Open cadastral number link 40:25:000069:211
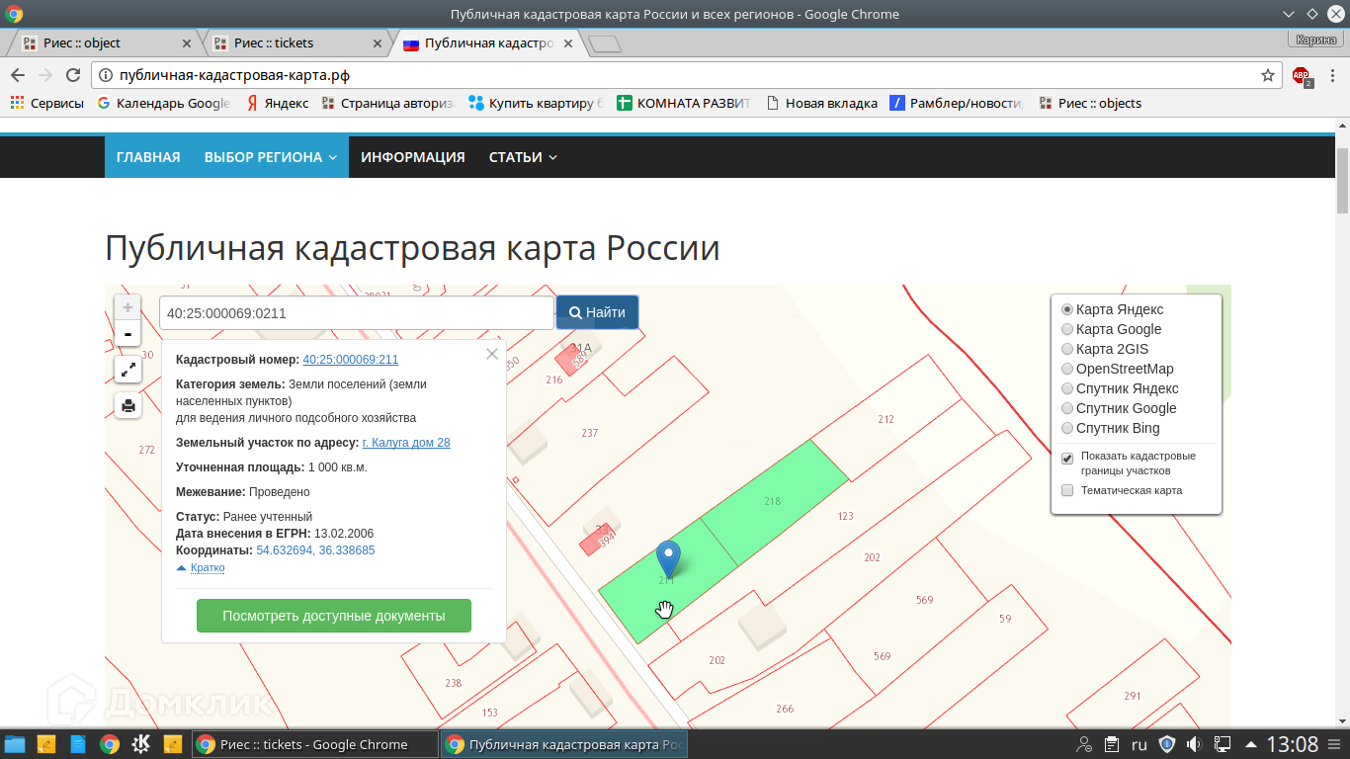This screenshot has height=759, width=1350. 351,360
